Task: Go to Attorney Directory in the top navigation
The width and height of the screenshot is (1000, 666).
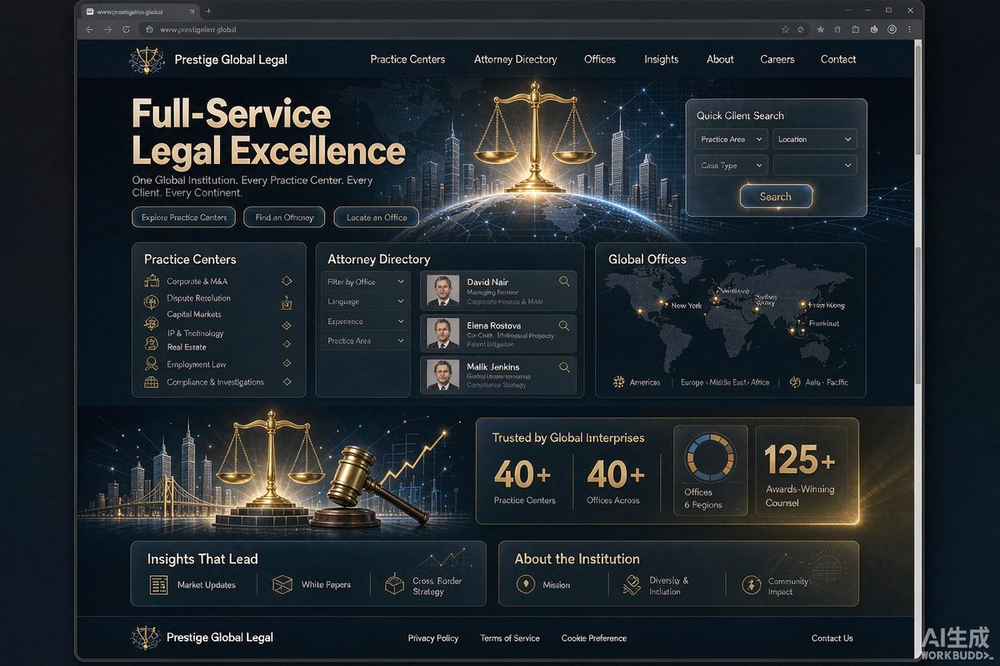Action: pyautogui.click(x=515, y=59)
